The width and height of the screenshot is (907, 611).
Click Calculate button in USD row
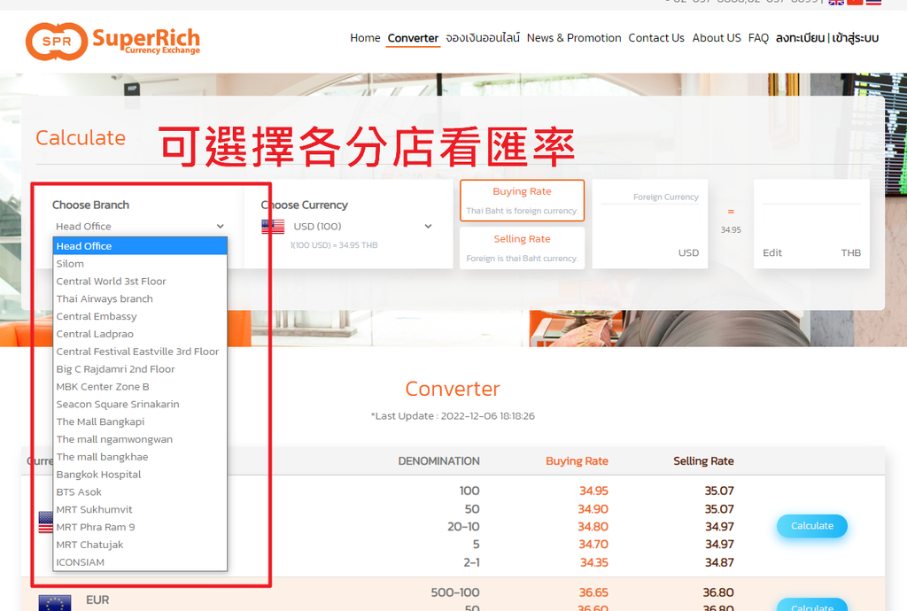pyautogui.click(x=812, y=526)
